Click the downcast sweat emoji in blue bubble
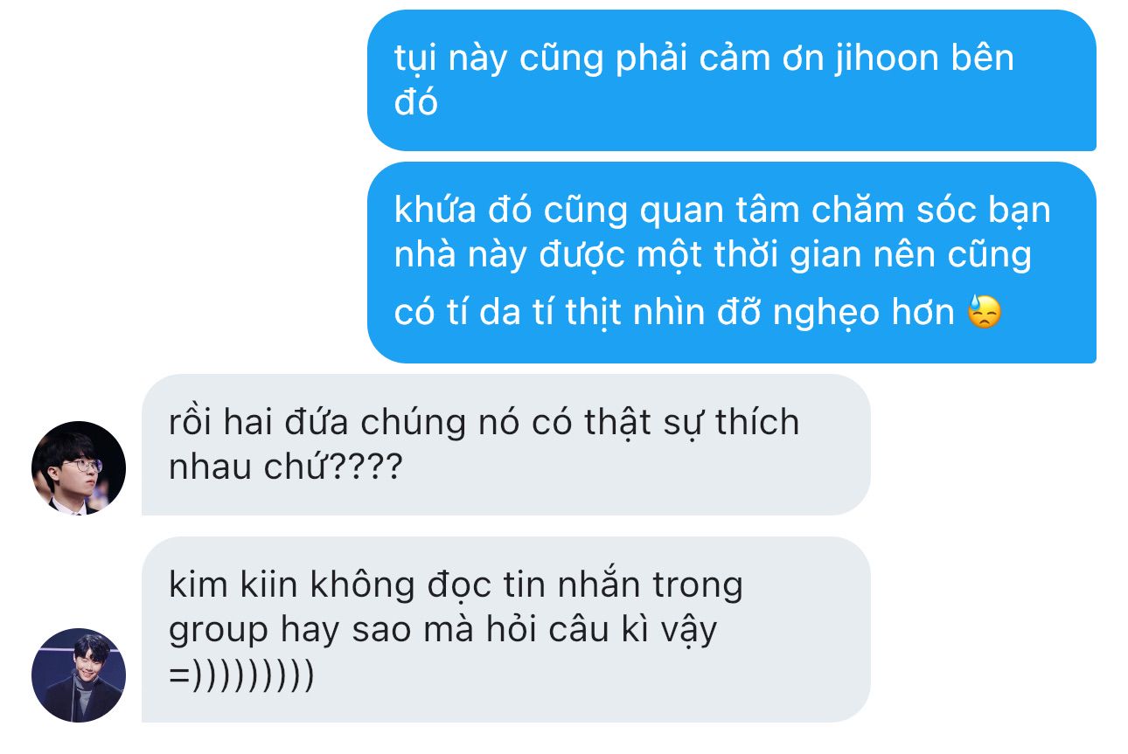The height and width of the screenshot is (754, 1128). 984,312
